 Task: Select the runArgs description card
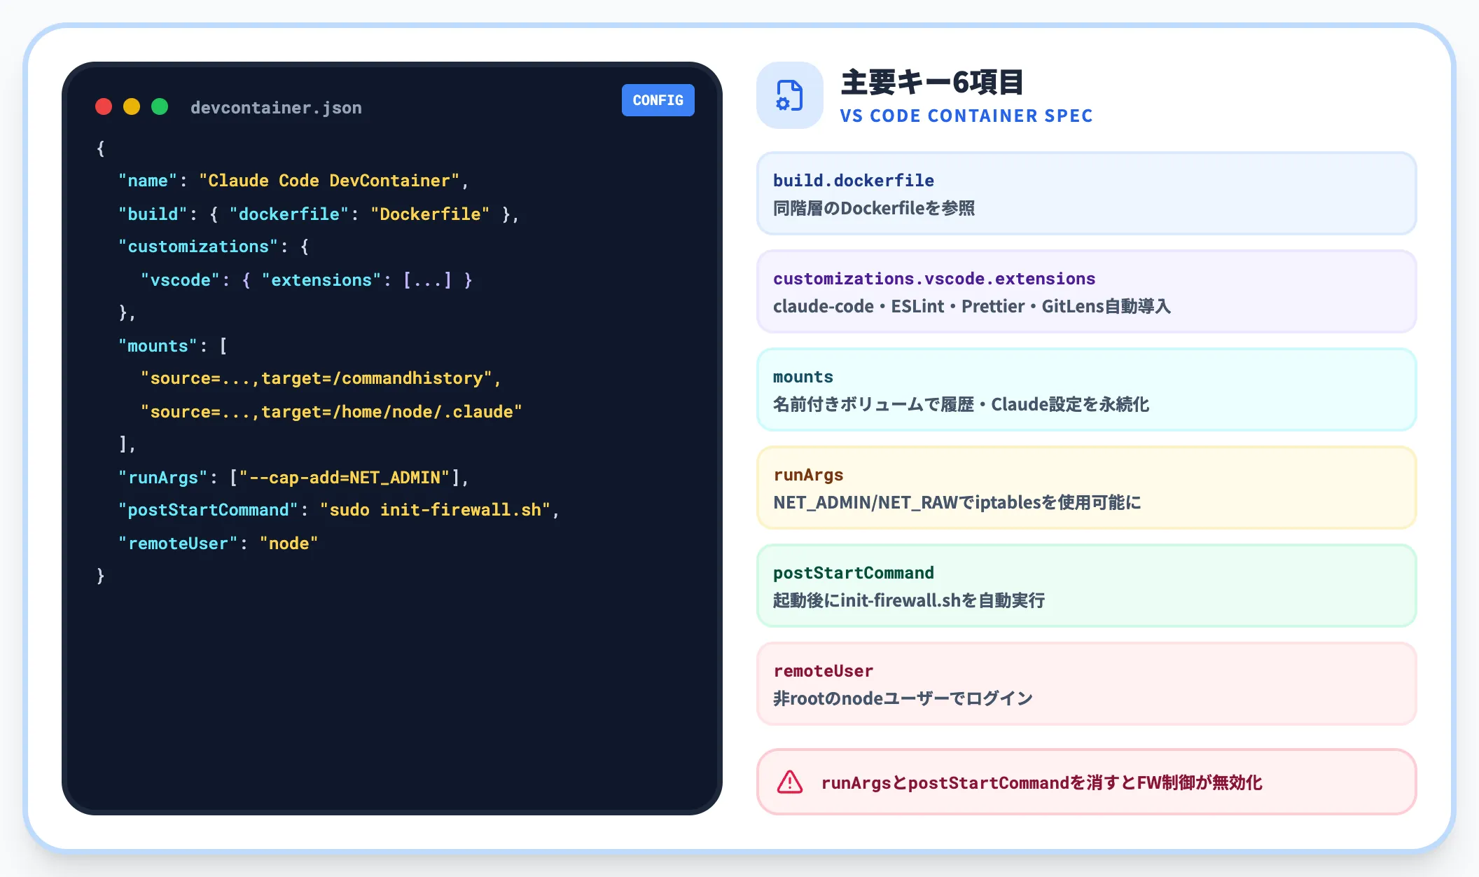[x=1086, y=488]
